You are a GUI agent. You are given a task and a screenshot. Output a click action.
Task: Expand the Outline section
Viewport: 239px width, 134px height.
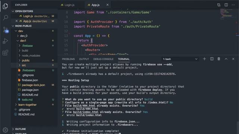[x=13, y=129]
